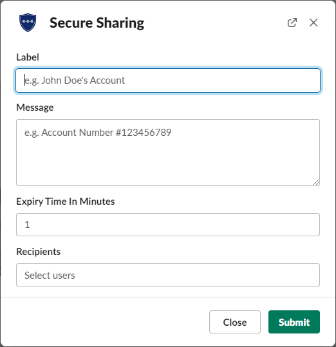Click the "e.g. Account Number #123456789" placeholder

click(x=98, y=133)
